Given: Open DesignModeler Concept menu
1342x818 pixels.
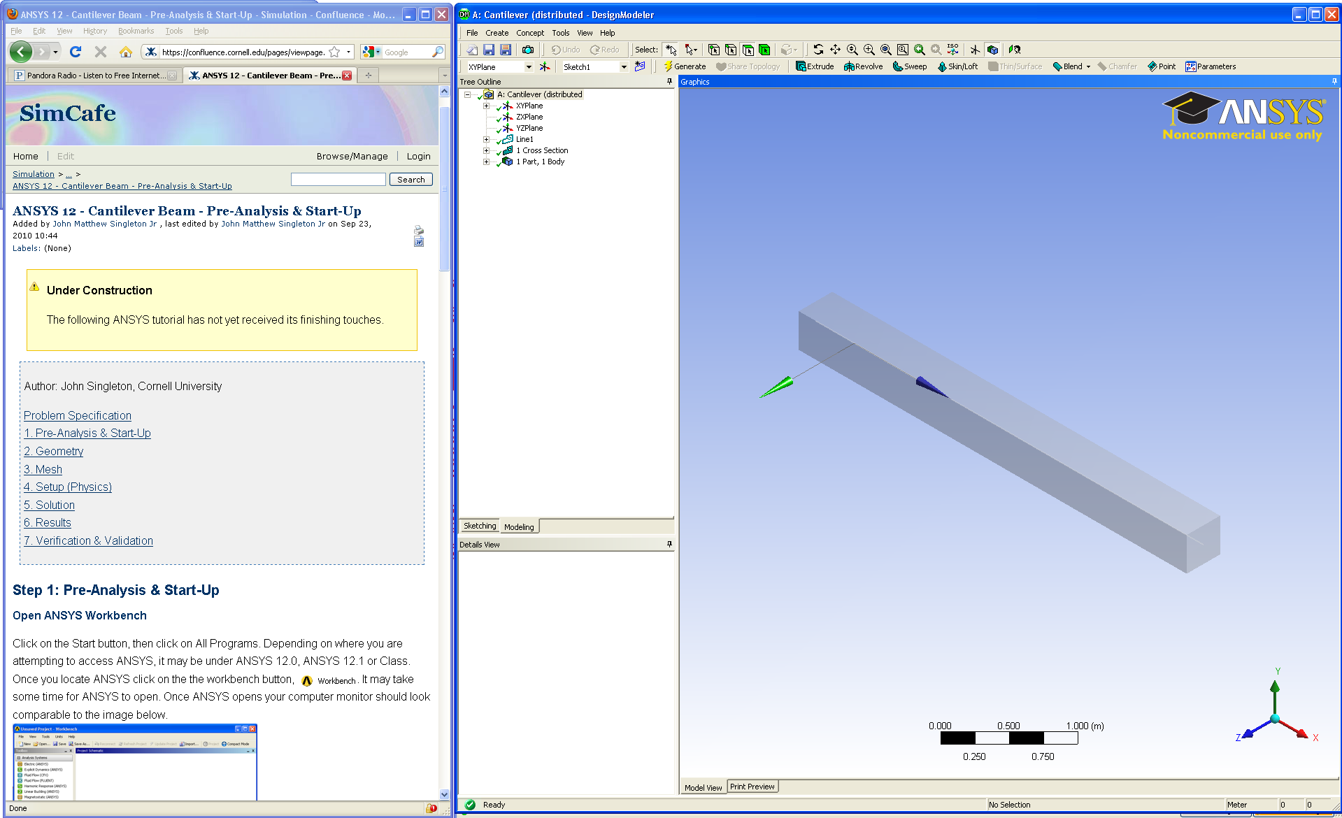Looking at the screenshot, I should (530, 33).
